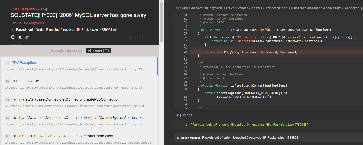The height and width of the screenshot is (145, 363).
Task: Select frame 69 PDO __construct
Action: tap(26, 81)
